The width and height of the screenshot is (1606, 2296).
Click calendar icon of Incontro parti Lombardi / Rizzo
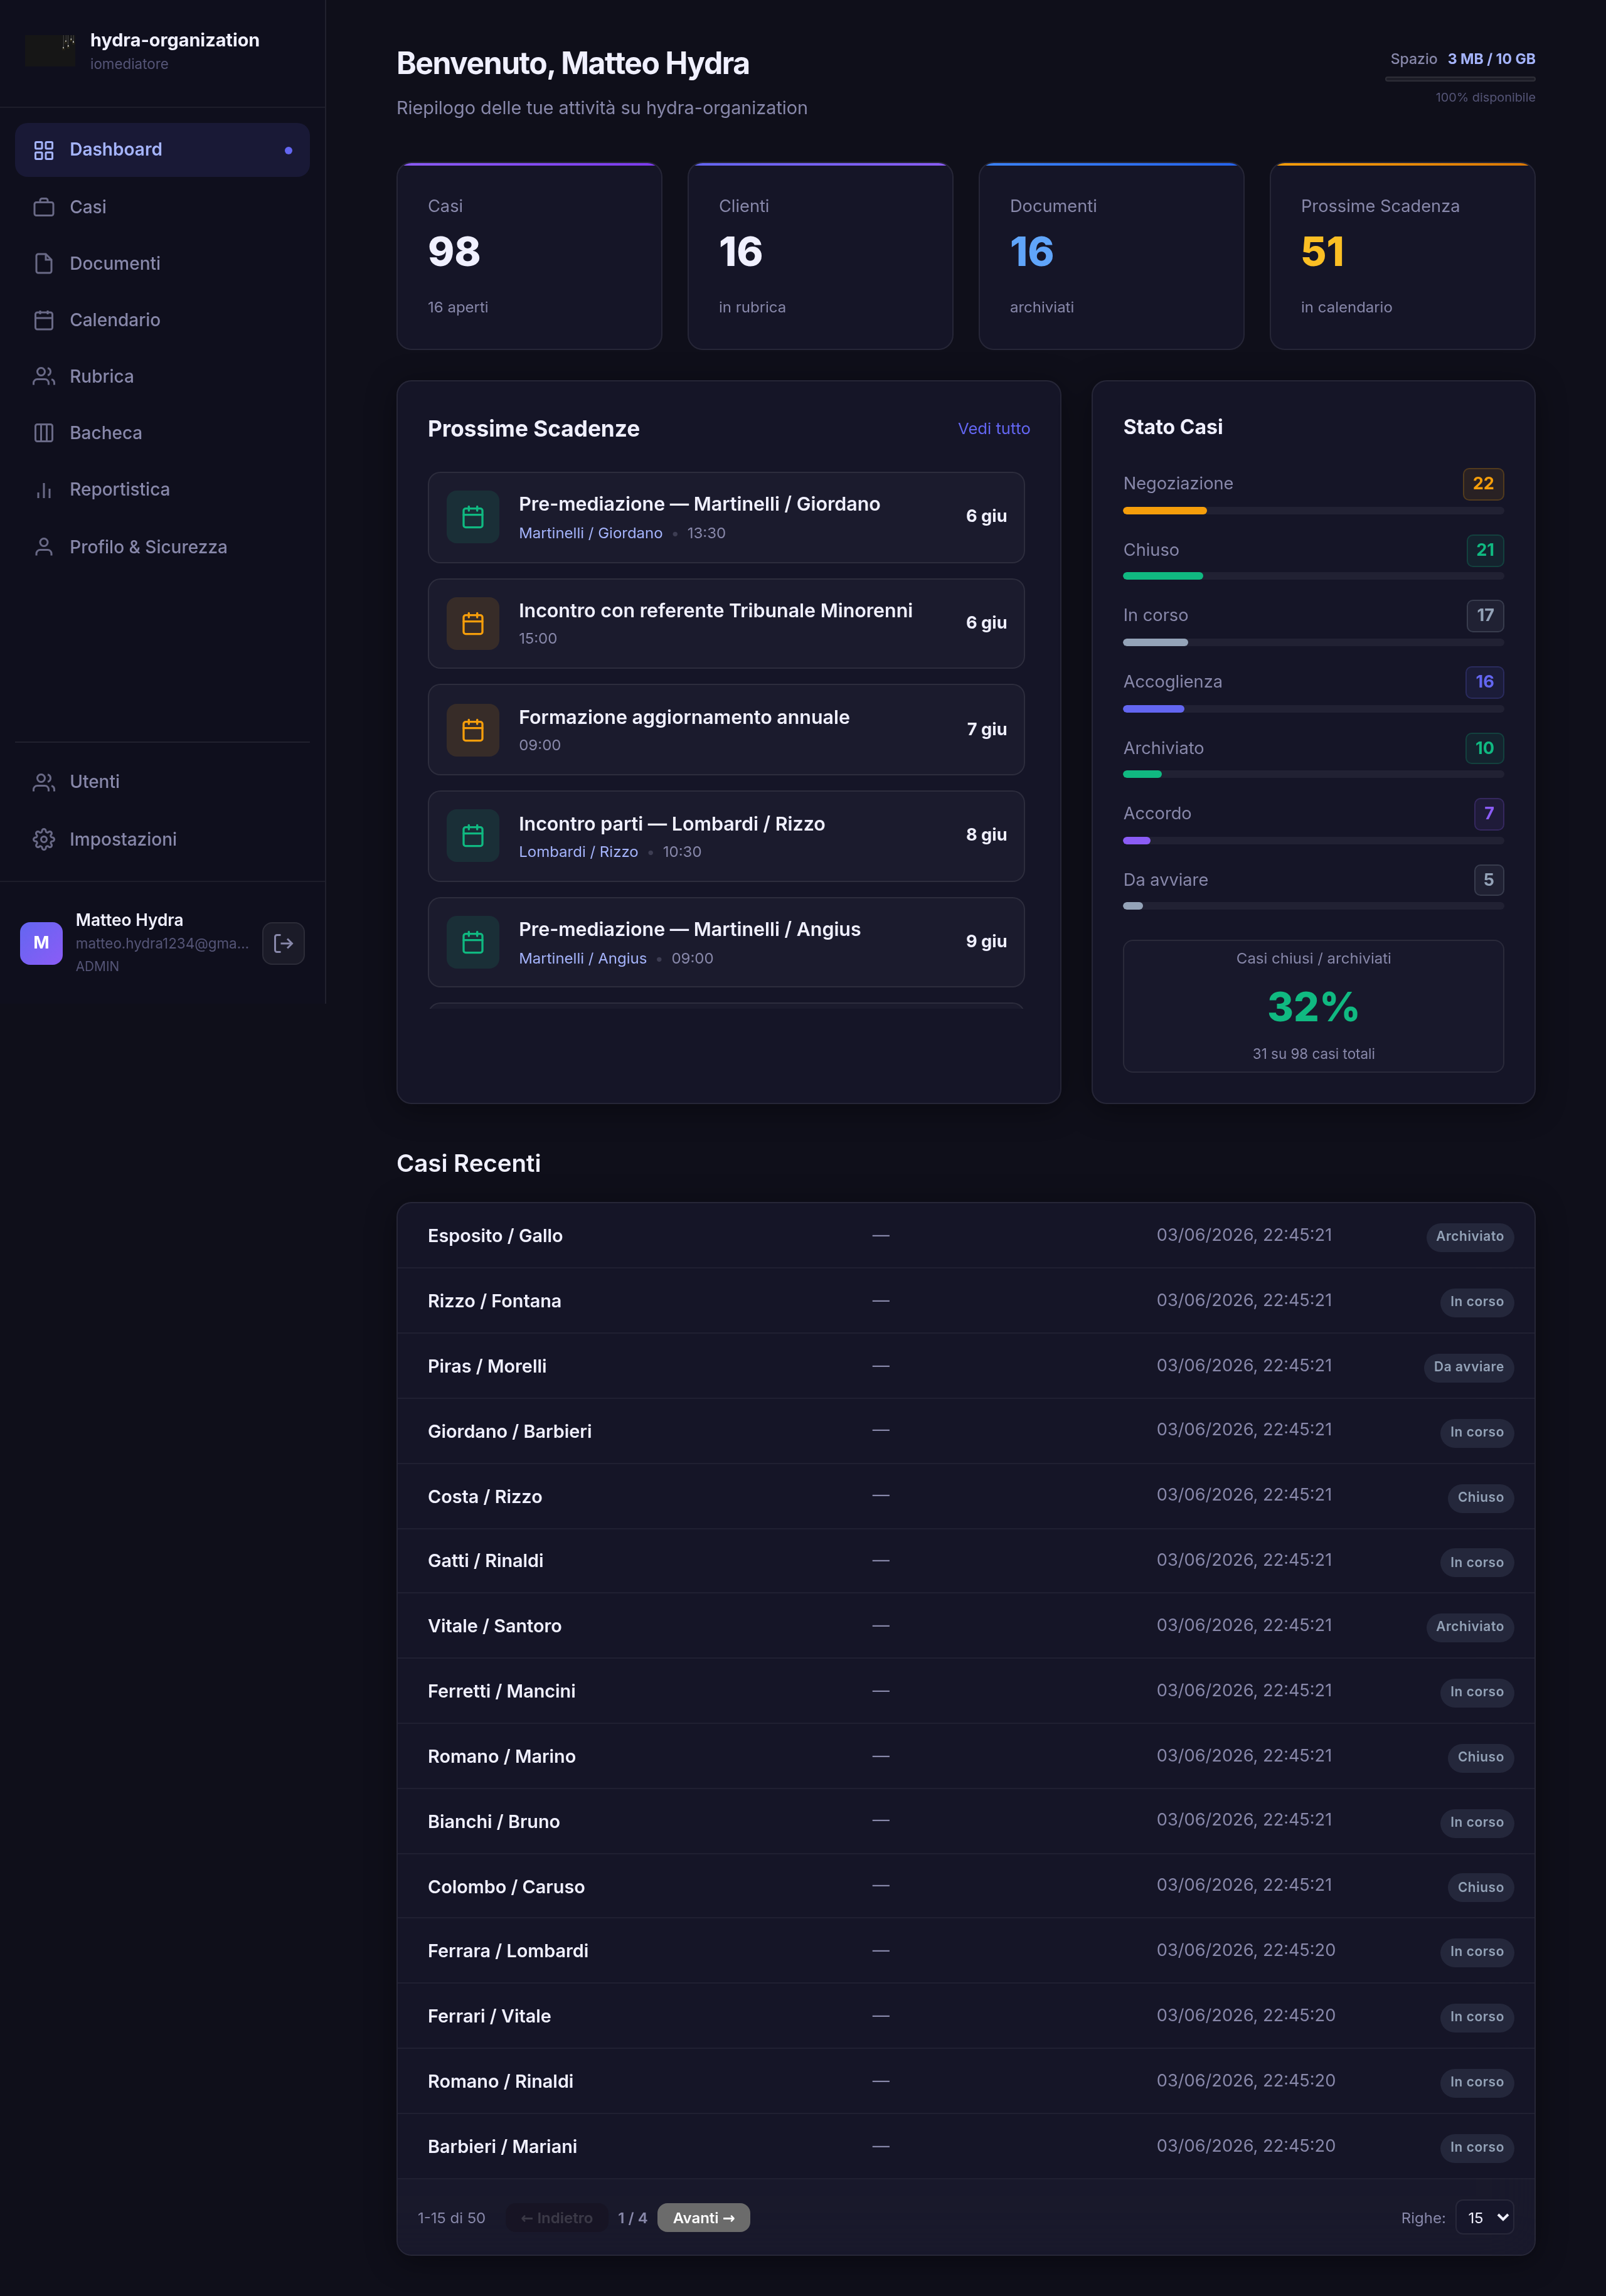(x=473, y=836)
